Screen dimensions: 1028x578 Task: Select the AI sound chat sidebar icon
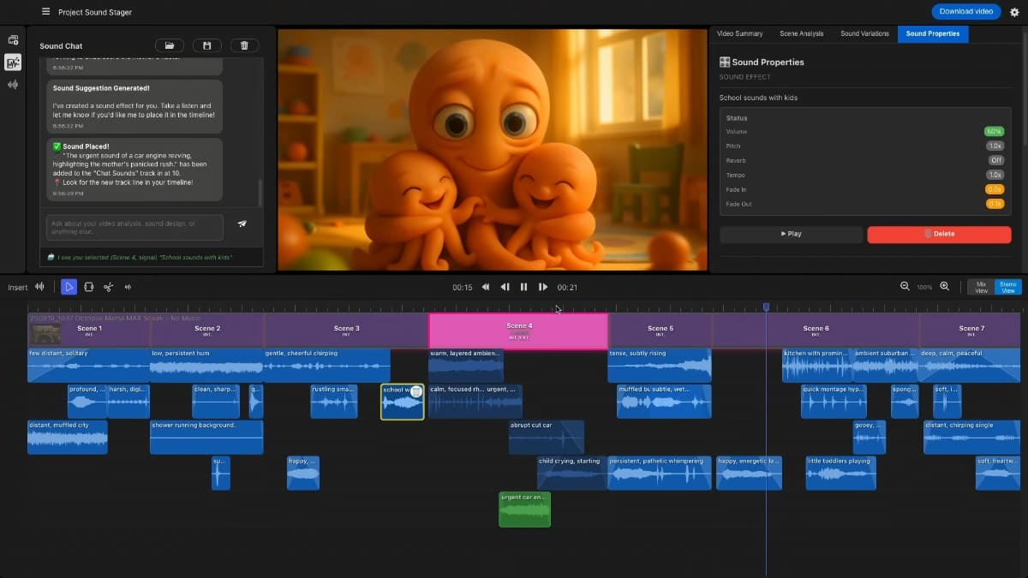tap(13, 62)
